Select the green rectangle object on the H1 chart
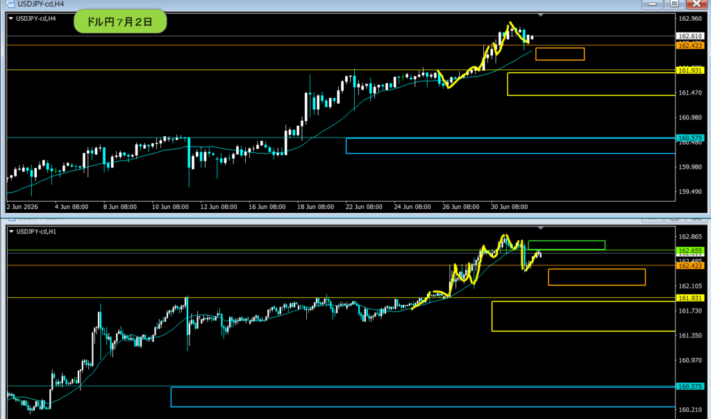711x419 pixels. click(567, 245)
